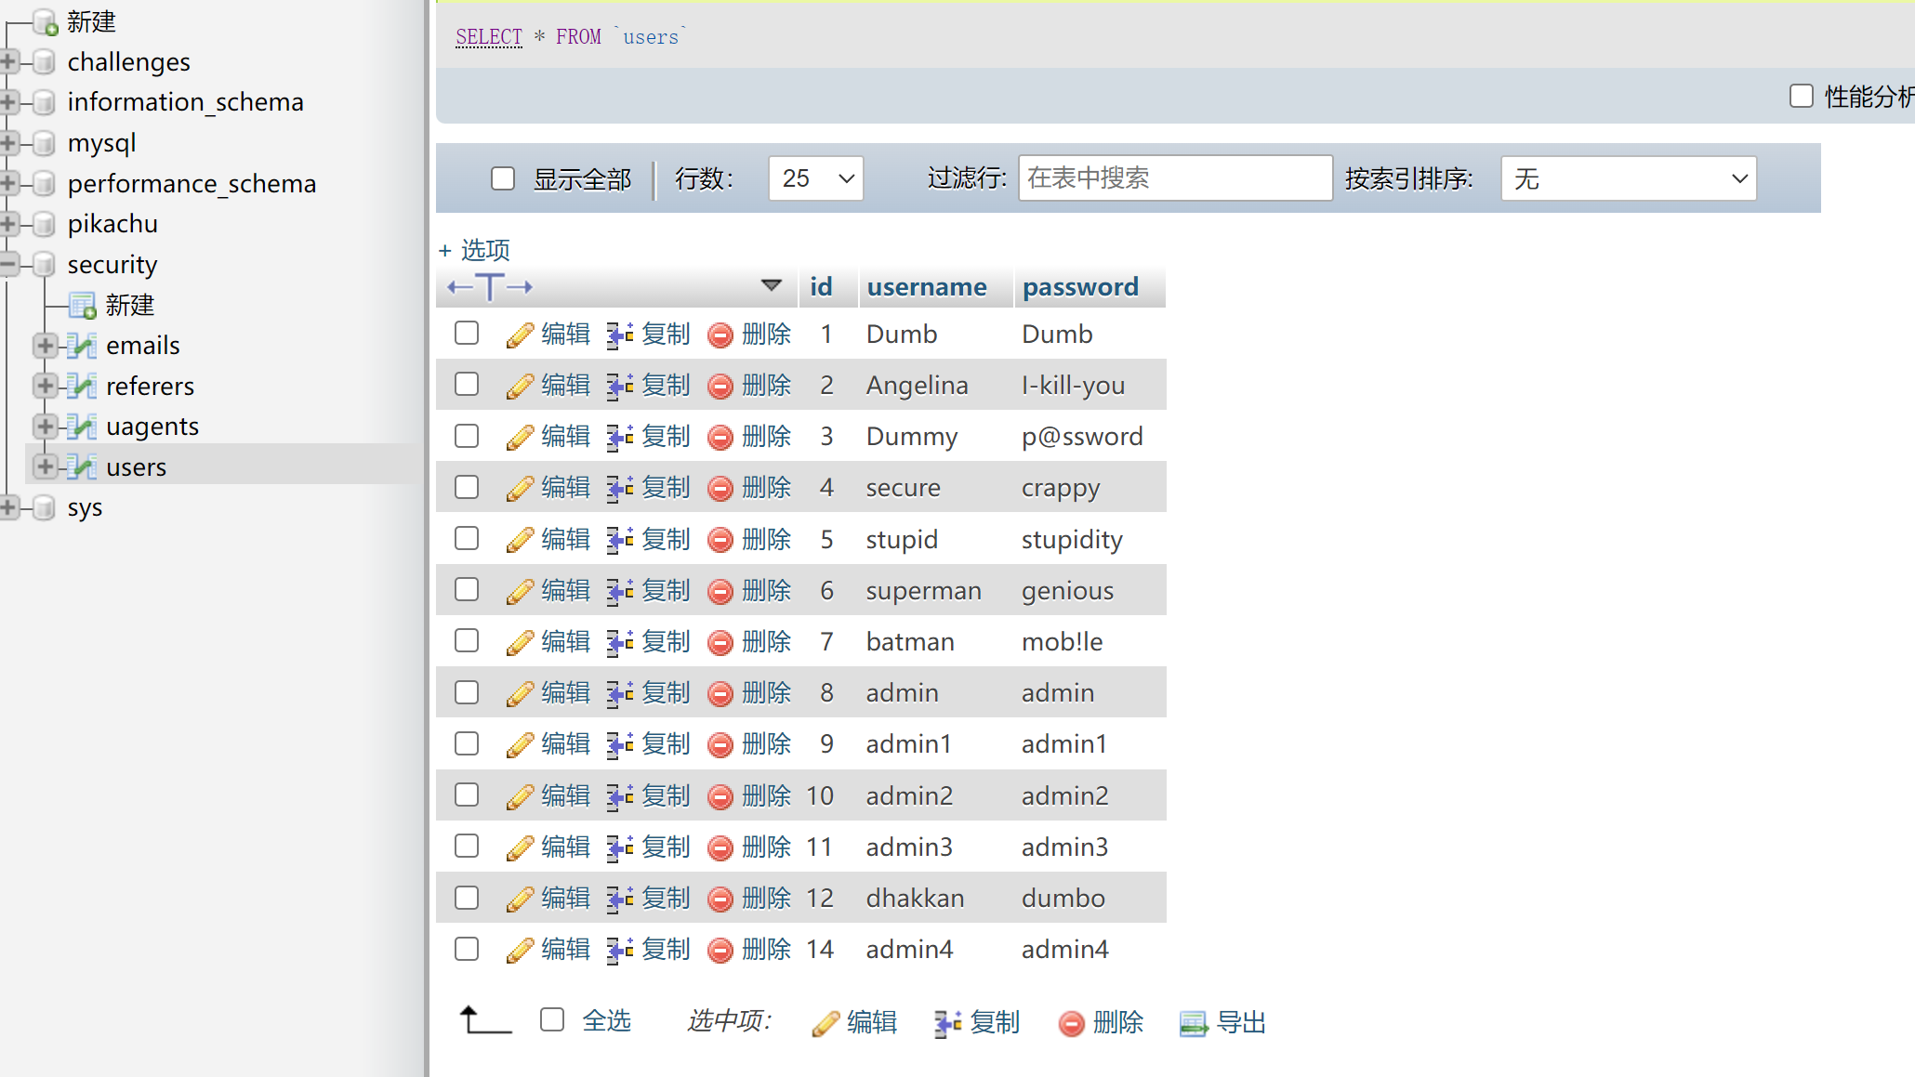Open the emails table in sidebar
This screenshot has width=1915, height=1077.
tap(142, 346)
